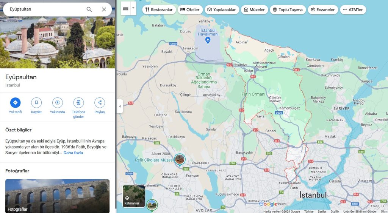Open the keyboard input tool icon
The height and width of the screenshot is (213, 388).
click(126, 9)
